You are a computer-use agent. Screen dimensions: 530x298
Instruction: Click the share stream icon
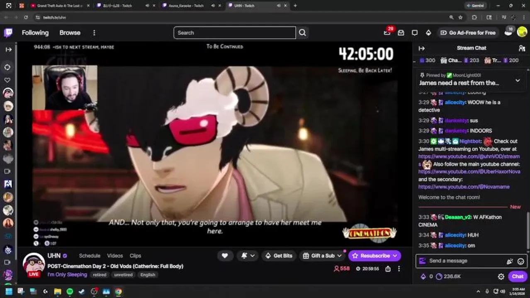pos(388,269)
